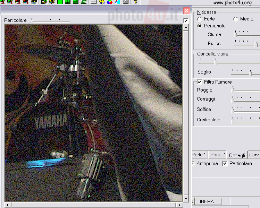
Task: Click the YAMAHA logo in the preview image
Action: point(51,122)
